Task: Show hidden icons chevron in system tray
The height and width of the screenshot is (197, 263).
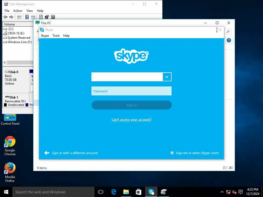Action: 222,192
